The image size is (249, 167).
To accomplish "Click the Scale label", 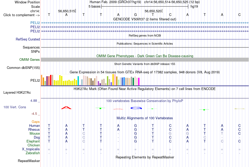I will point(35,7).
